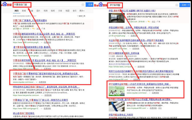Open 搜索工具 filter on the left page
This screenshot has height=120, width=192.
click(81, 16)
